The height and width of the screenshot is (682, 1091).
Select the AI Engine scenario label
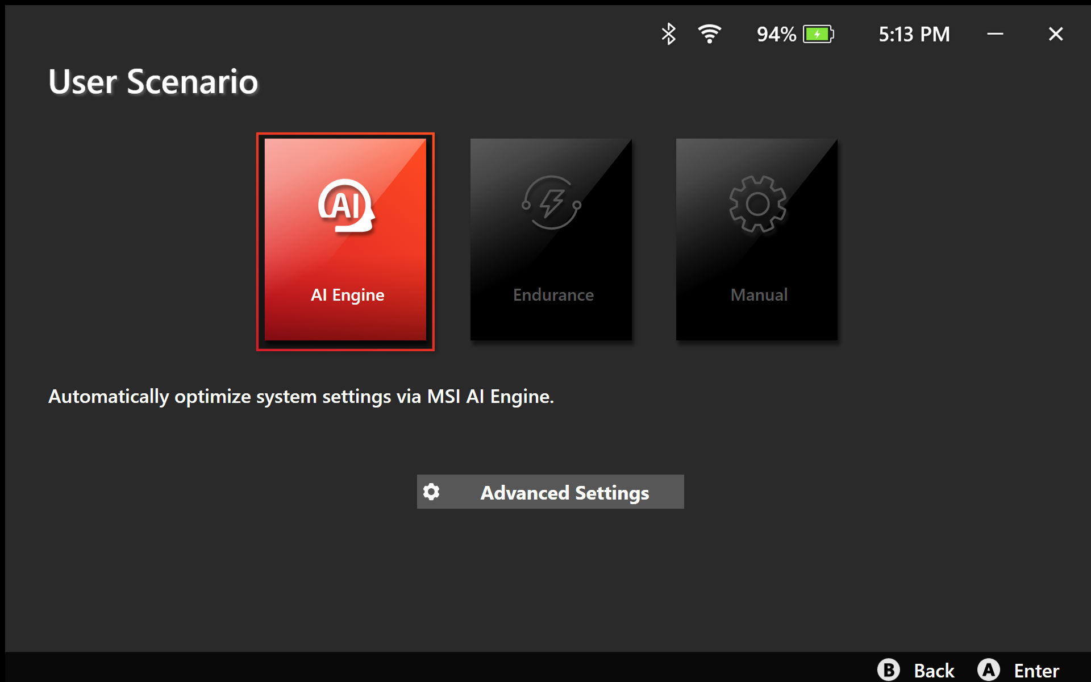(347, 295)
